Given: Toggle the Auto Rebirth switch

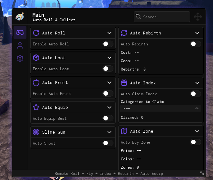Looking at the screenshot, I should click(196, 44).
